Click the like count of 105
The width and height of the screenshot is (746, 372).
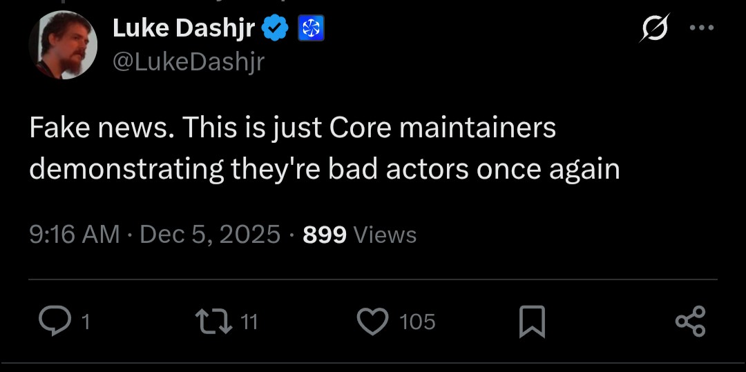point(417,322)
